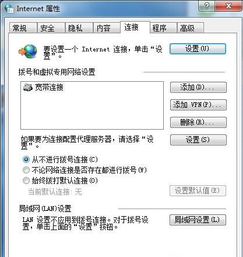Click the 删除(R)... button
Screen dimensions: 243x257
coord(198,123)
